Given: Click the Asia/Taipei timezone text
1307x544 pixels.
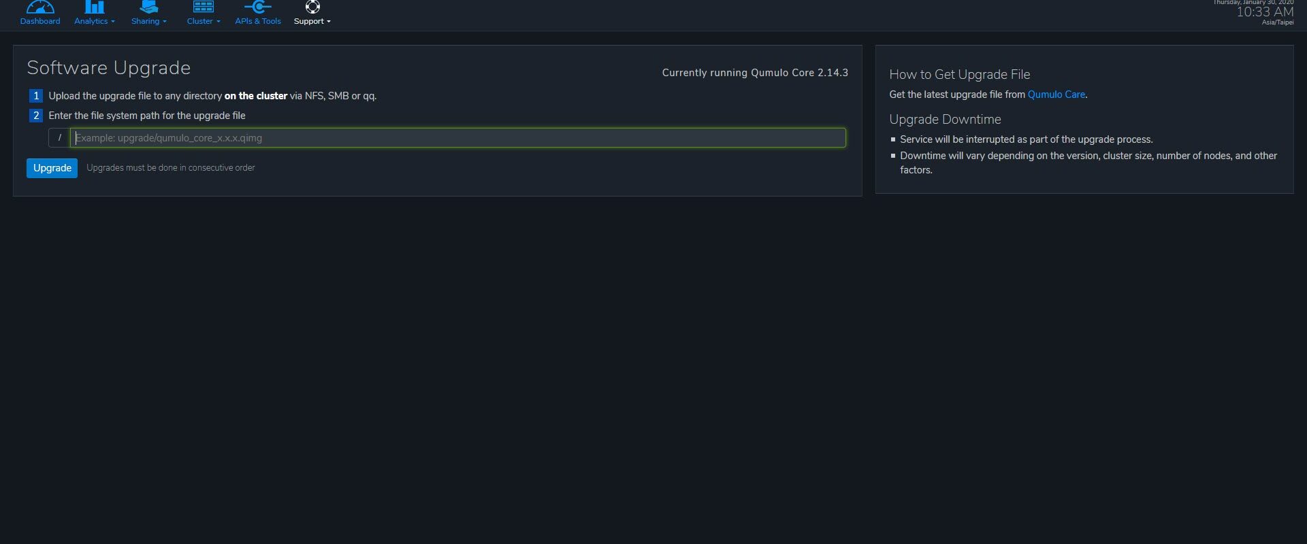Looking at the screenshot, I should click(x=1278, y=22).
